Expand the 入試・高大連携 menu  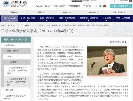pyautogui.click(x=28, y=18)
